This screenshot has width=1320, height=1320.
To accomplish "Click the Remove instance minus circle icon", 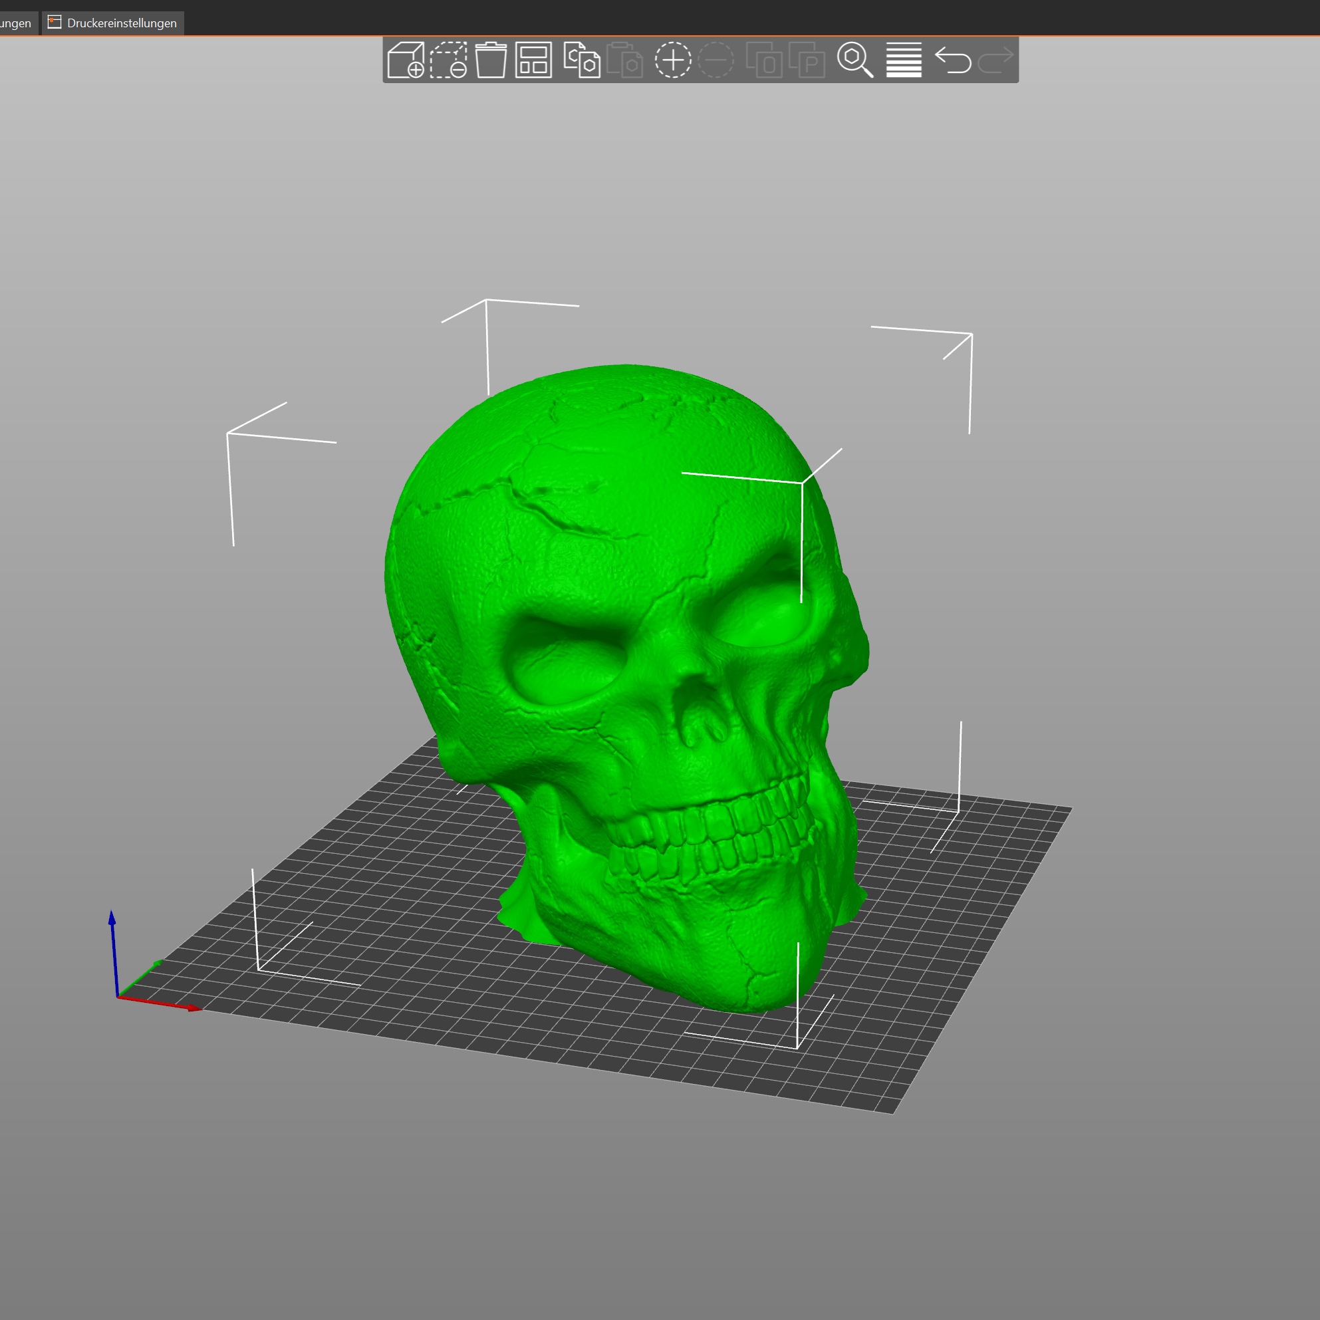I will 716,60.
